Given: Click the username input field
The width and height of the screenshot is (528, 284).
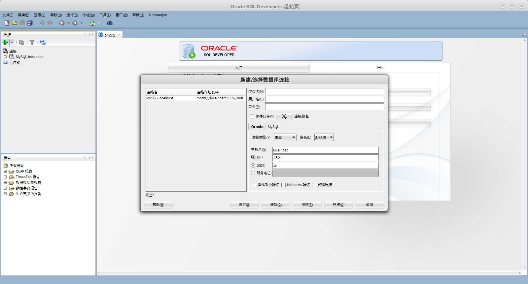Looking at the screenshot, I should tap(324, 99).
